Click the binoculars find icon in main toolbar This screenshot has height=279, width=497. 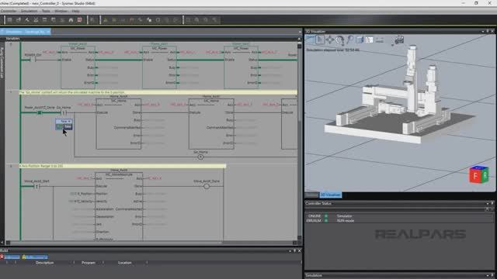71,20
